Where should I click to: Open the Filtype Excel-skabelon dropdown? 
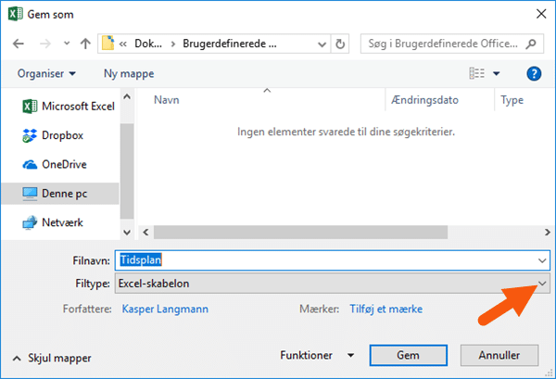tap(333, 284)
